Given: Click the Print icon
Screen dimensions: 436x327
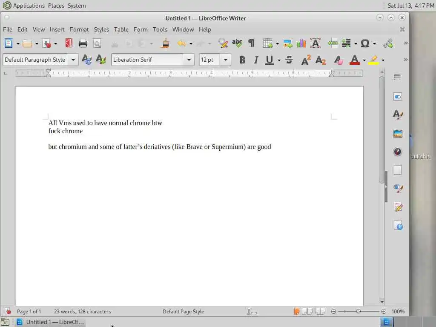Looking at the screenshot, I should [x=83, y=43].
